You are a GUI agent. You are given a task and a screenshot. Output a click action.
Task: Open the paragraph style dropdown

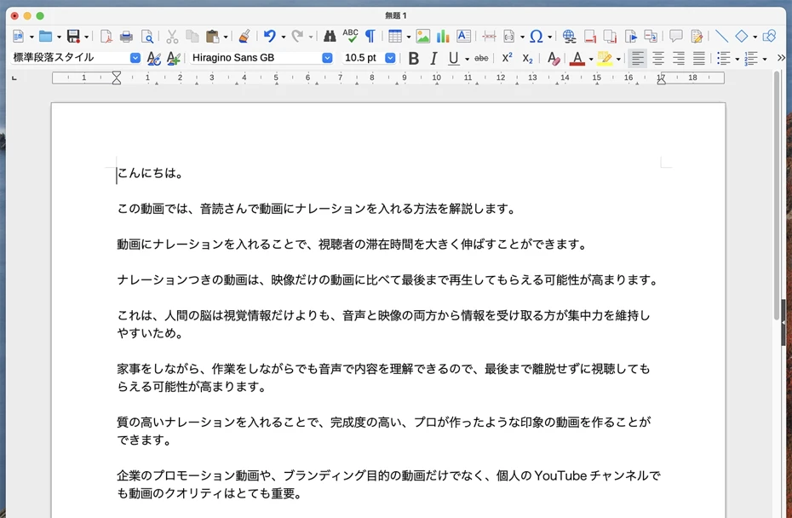coord(135,58)
